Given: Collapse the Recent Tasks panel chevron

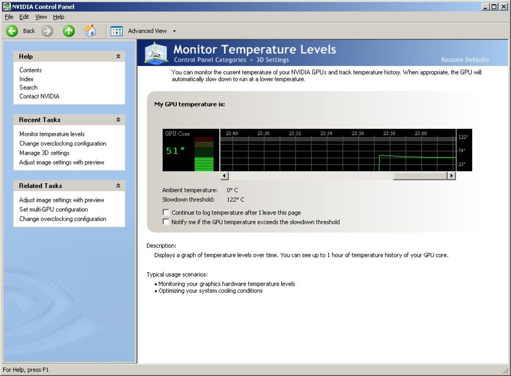Looking at the screenshot, I should coord(118,120).
